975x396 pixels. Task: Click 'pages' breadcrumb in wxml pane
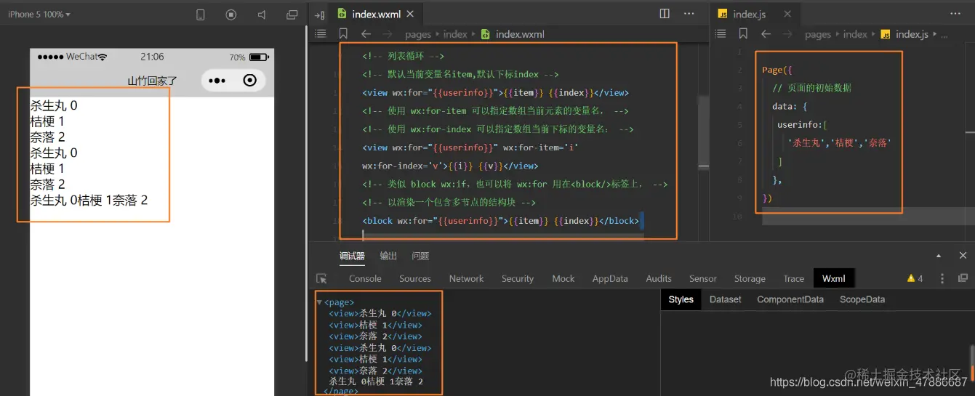[418, 34]
